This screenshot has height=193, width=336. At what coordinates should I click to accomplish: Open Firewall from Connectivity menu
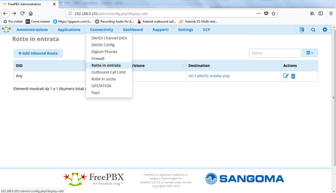tap(109, 58)
